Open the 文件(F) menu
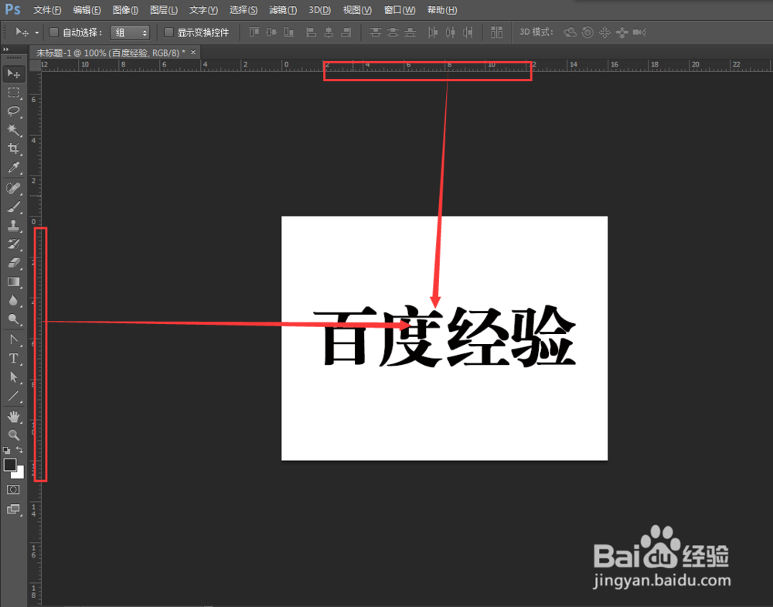 click(47, 10)
